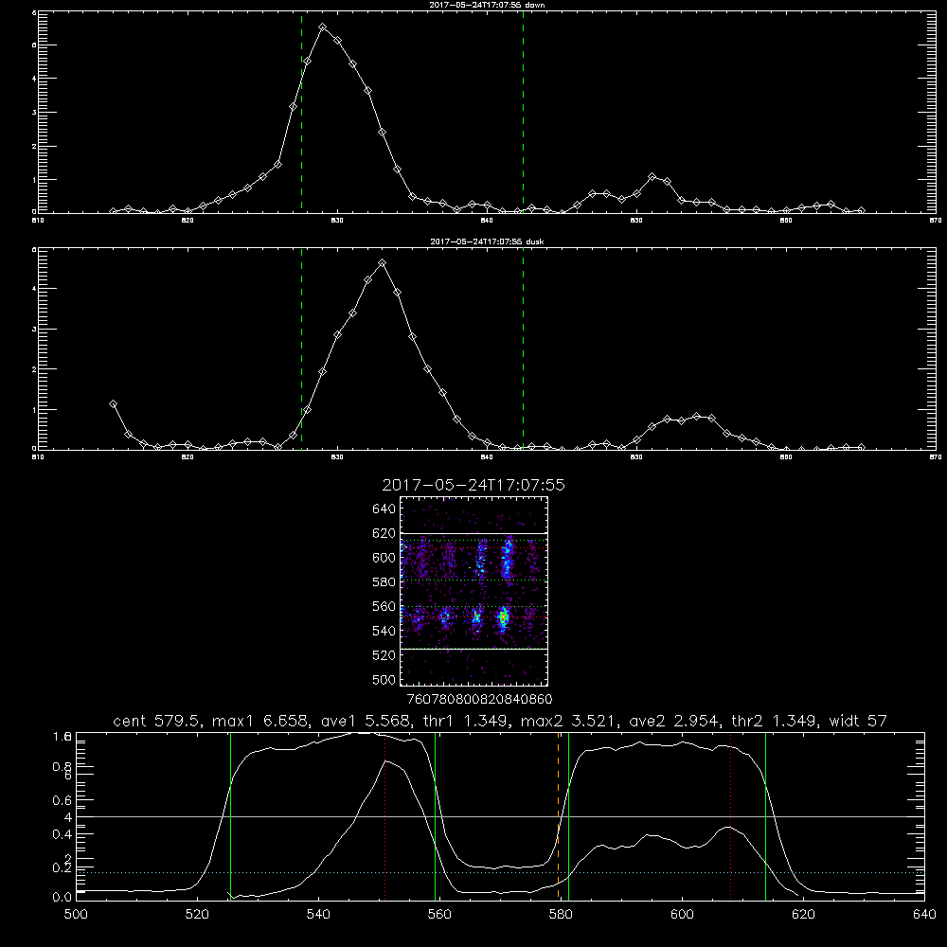Click the left green dashed line in the dawn plot
The height and width of the screenshot is (947, 947).
point(301,112)
